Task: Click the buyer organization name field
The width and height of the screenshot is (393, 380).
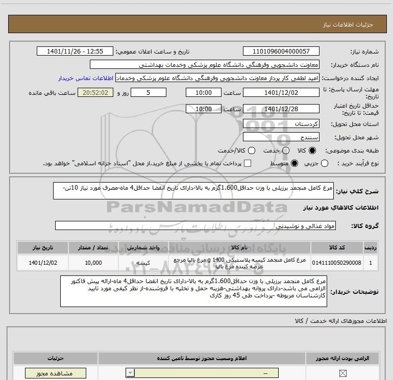Action: (x=205, y=65)
